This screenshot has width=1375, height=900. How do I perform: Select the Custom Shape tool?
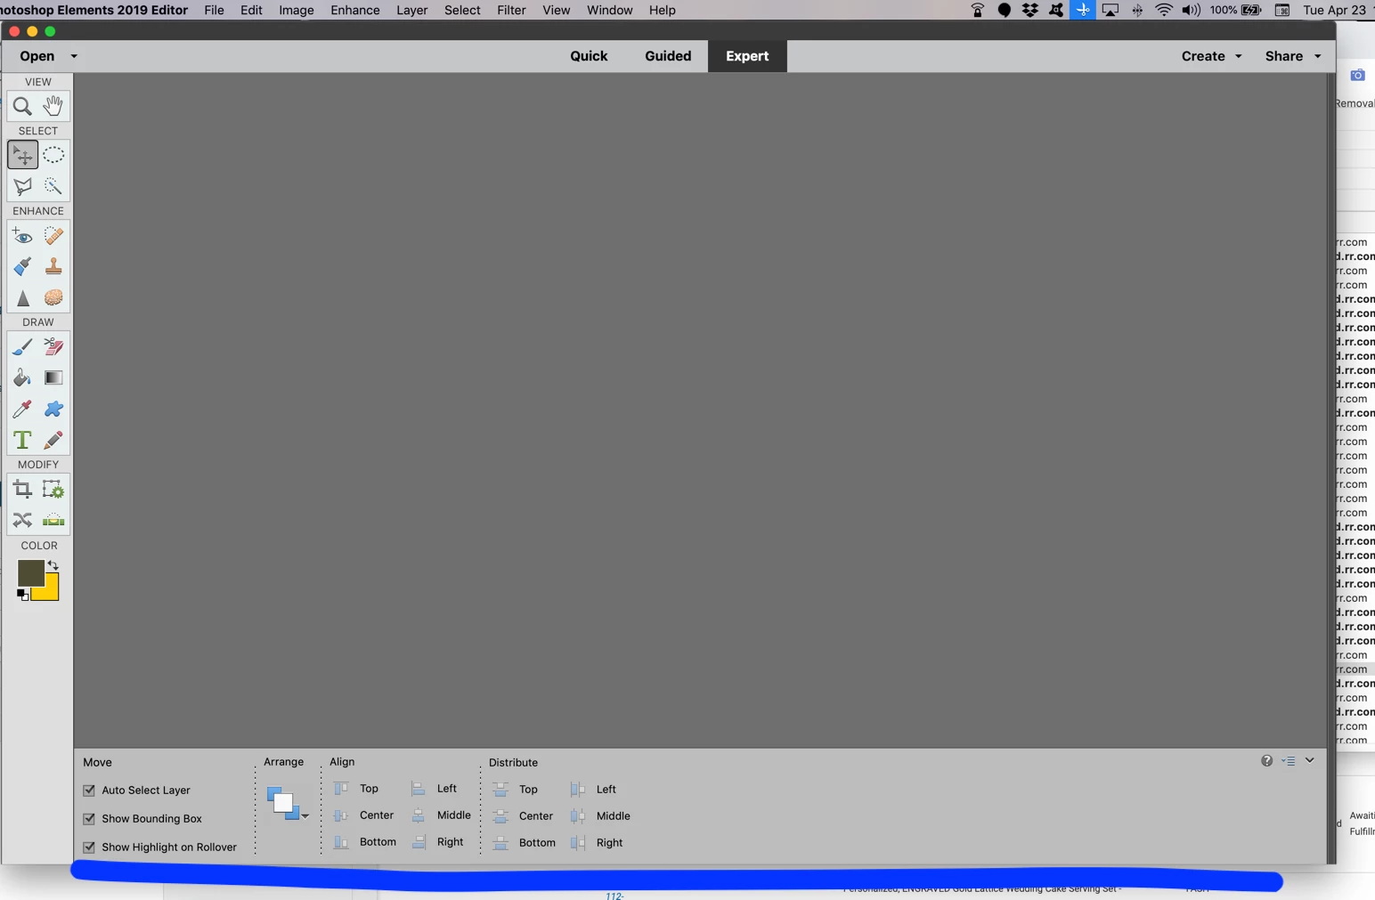pos(53,409)
